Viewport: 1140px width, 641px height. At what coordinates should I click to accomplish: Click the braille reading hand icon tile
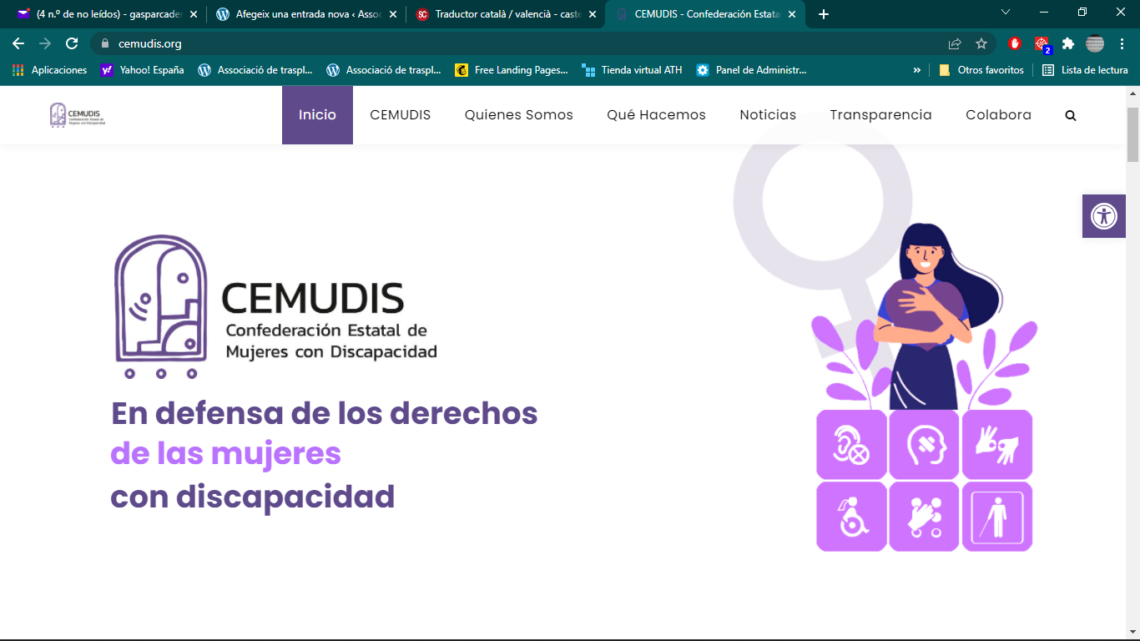coord(924,517)
